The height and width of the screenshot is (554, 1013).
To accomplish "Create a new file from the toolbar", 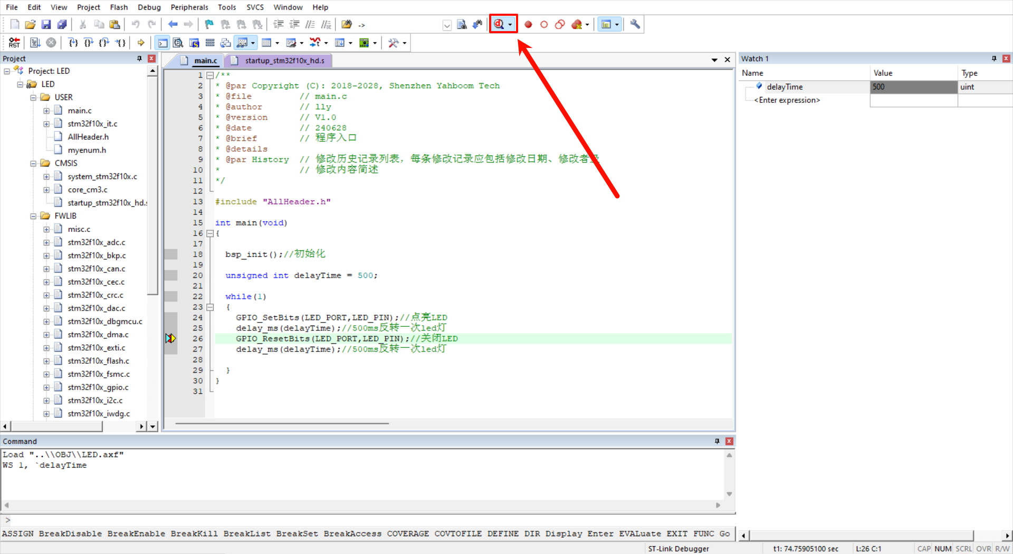I will (15, 24).
